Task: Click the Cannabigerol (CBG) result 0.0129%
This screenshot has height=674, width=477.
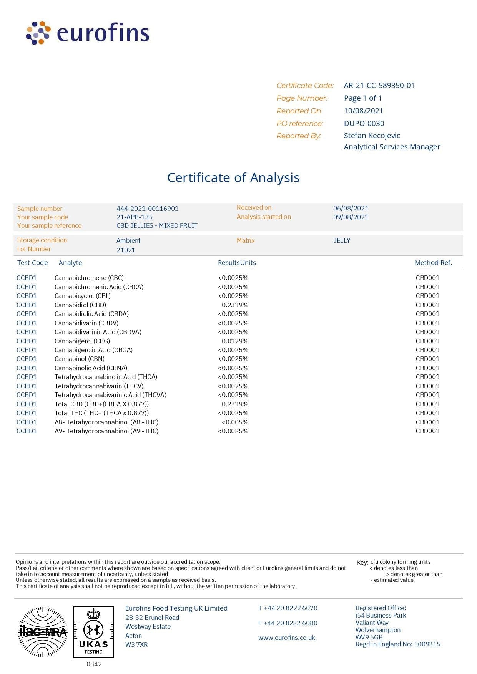Action: [235, 341]
